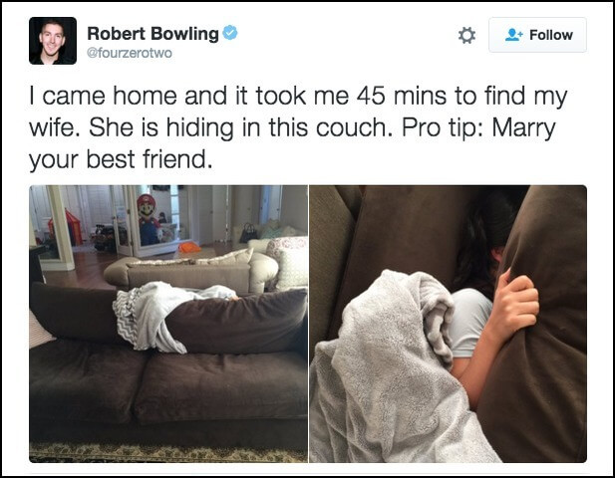Click the patterned rug below the couch
Screen dimensions: 615x478
point(168,453)
